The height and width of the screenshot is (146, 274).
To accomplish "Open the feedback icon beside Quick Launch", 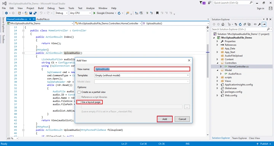I will (x=209, y=3).
